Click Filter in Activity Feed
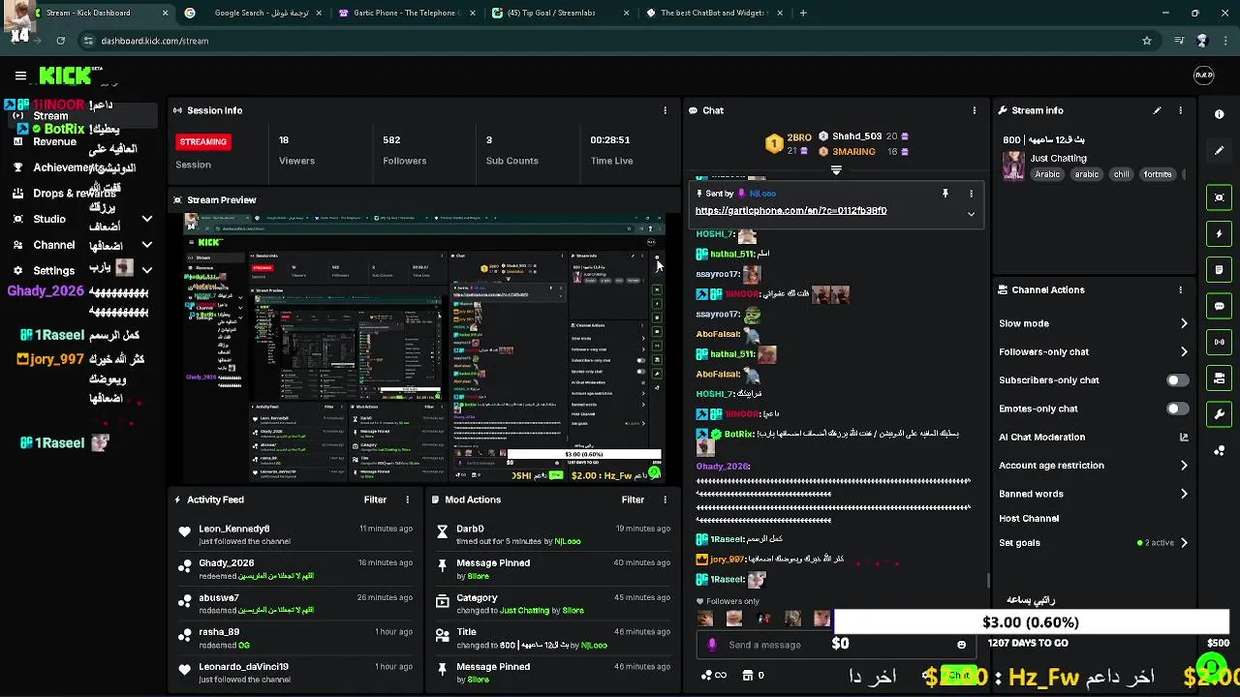 click(375, 500)
